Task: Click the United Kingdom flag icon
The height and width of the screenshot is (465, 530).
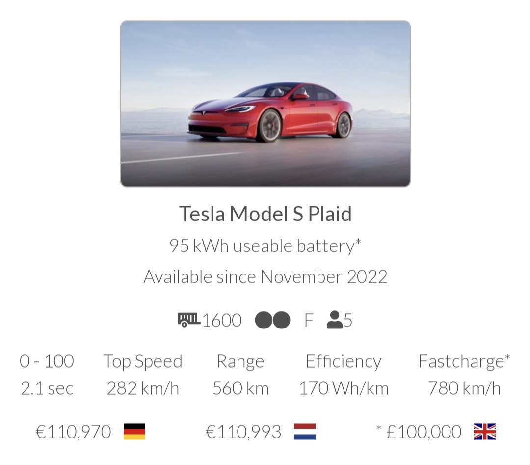Action: (484, 432)
